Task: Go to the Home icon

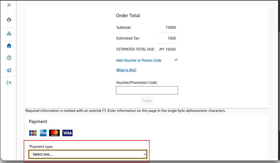Action: pyautogui.click(x=9, y=46)
